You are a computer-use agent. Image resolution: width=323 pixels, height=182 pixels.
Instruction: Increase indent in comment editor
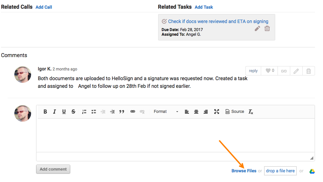click(112, 112)
